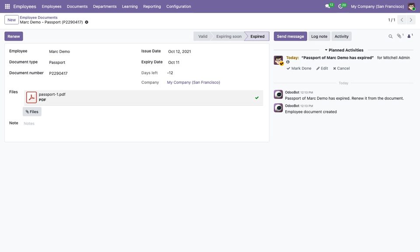Click the OdooBot avatar on expired message
Image resolution: width=420 pixels, height=252 pixels.
point(278,94)
